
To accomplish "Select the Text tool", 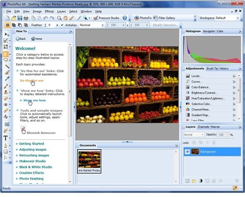I will tap(6, 138).
